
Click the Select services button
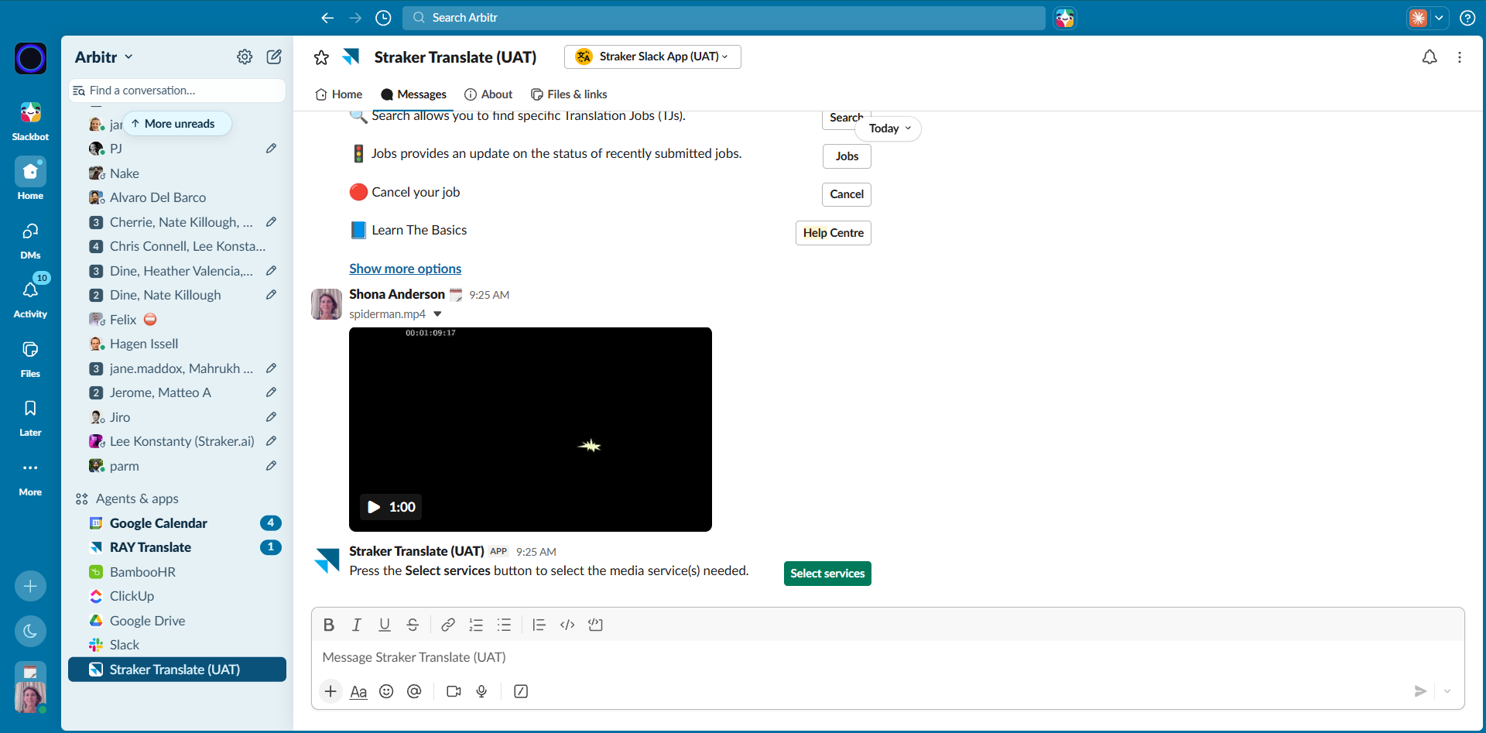click(827, 574)
